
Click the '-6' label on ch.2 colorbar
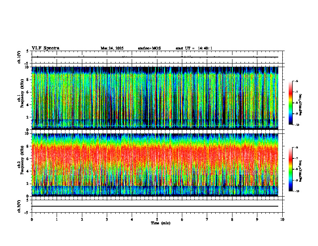pos(296,148)
